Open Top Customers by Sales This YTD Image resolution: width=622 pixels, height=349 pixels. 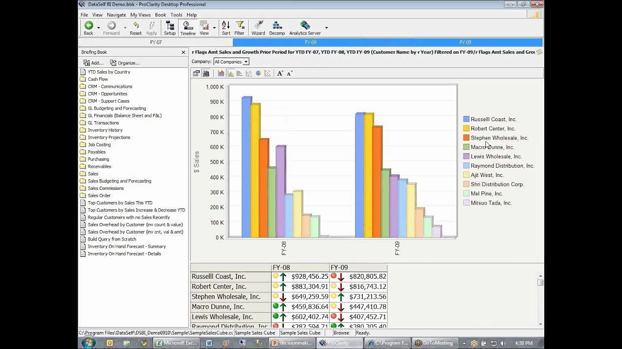tap(120, 203)
